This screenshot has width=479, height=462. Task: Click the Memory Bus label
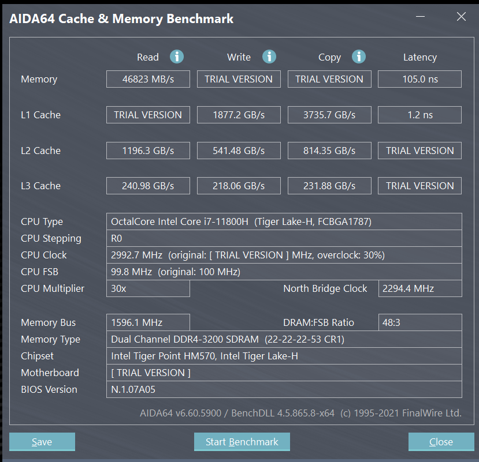pyautogui.click(x=49, y=322)
